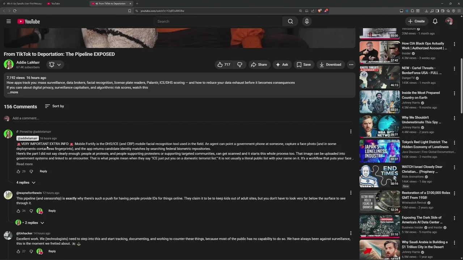Expand 4 replies under pinned comment
463x260 pixels.
tap(26, 182)
